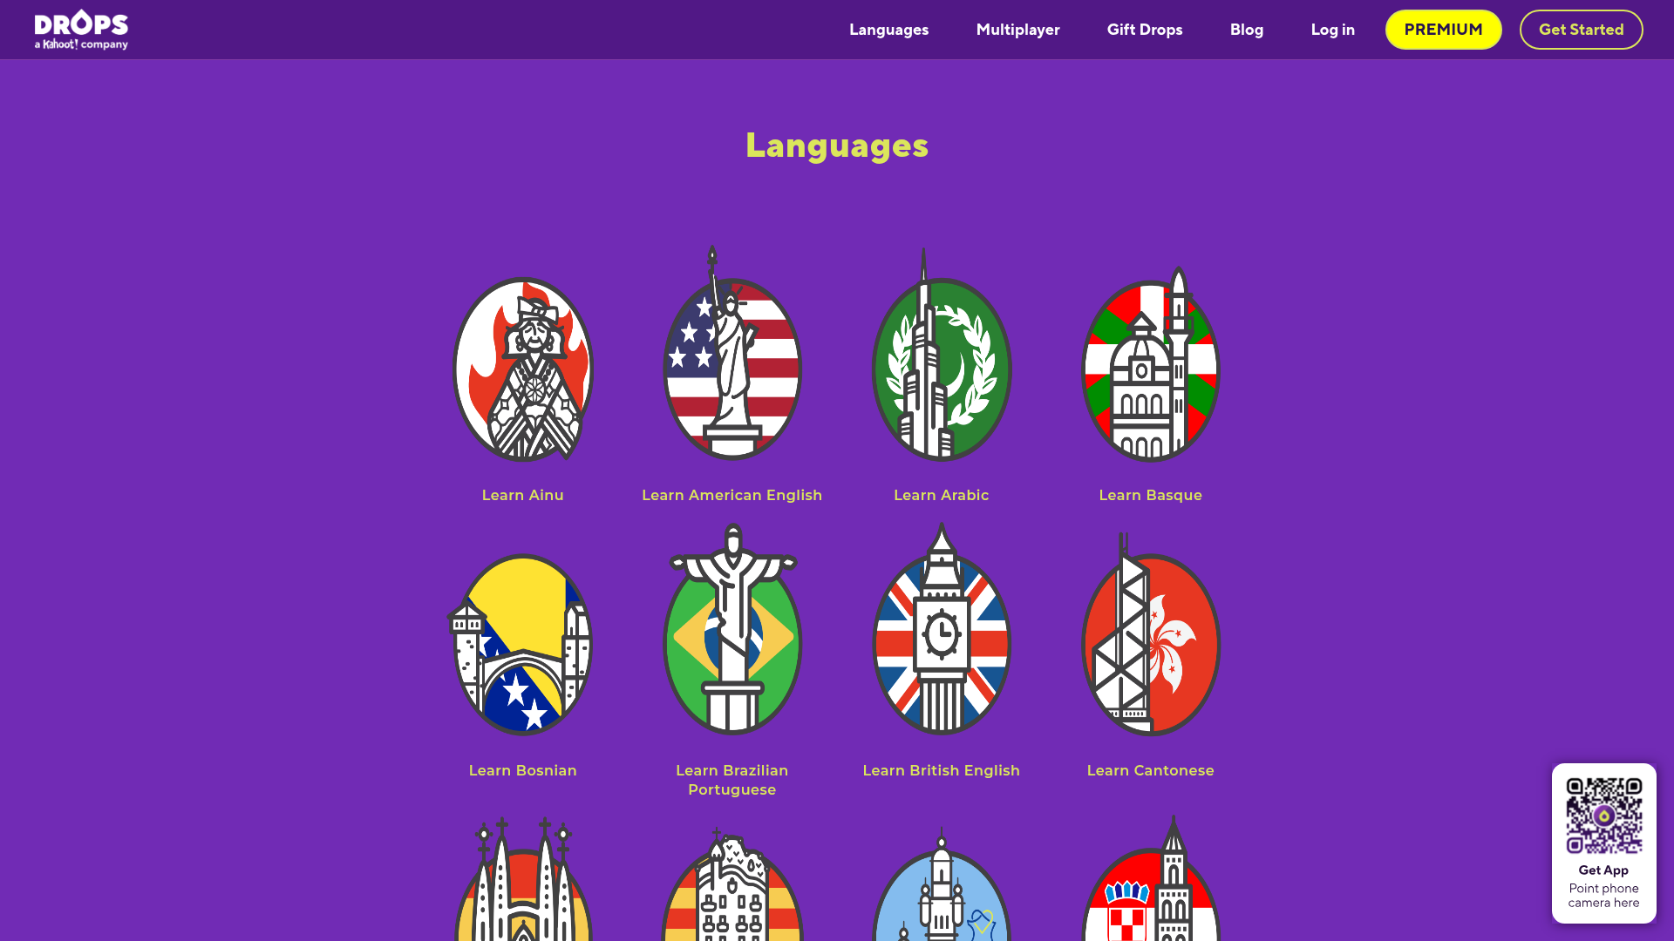Select the Big Ben British English icon

tap(942, 629)
